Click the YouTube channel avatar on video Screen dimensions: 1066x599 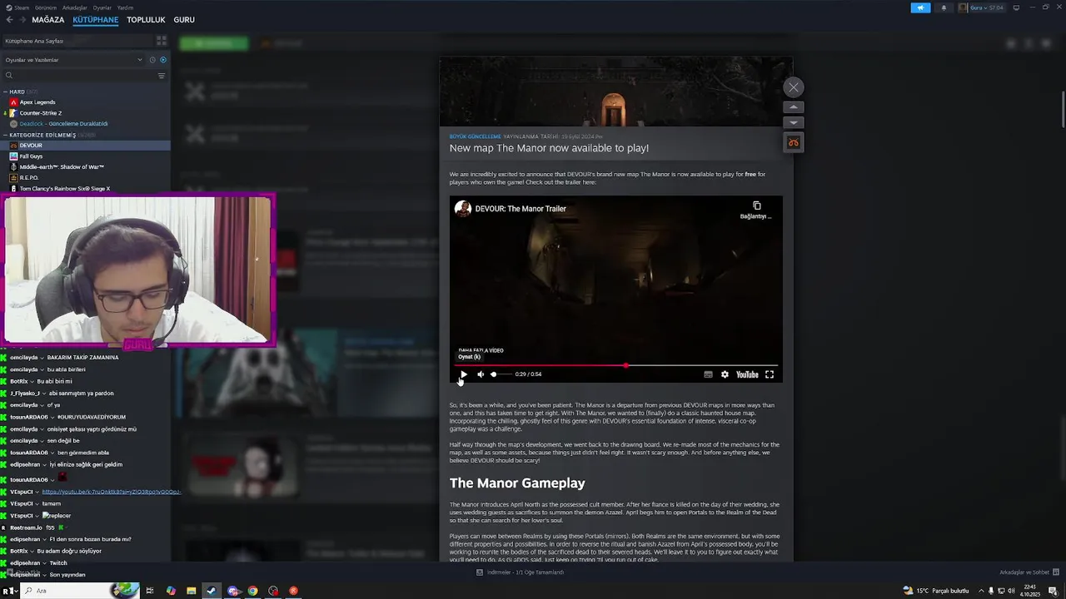coord(462,208)
